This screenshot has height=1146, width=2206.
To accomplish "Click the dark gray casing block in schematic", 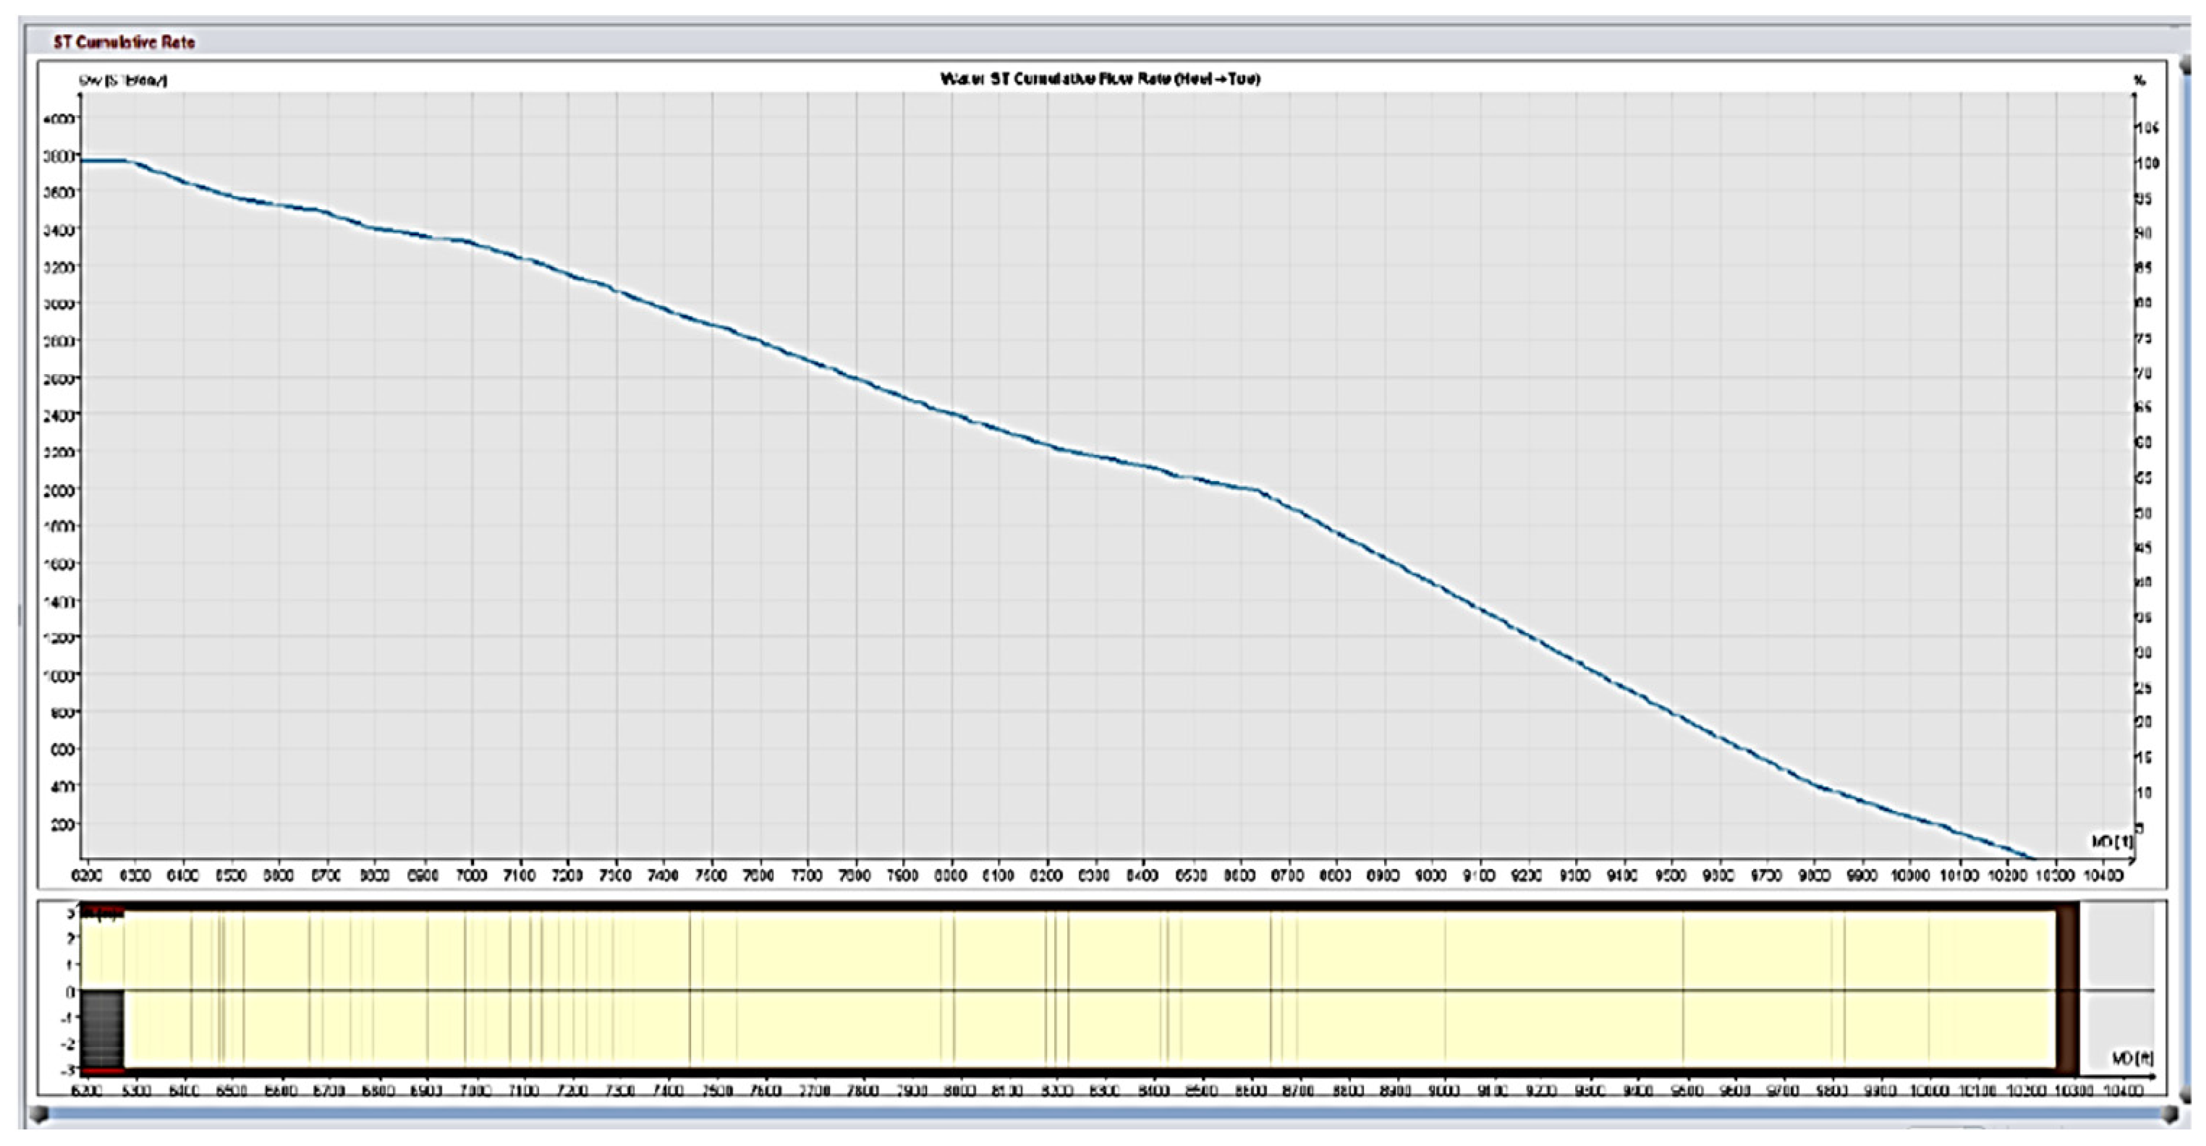I will (103, 1028).
